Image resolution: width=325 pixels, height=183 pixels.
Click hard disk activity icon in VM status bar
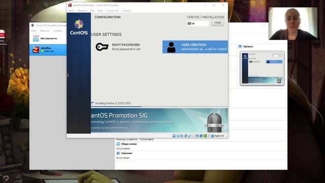coord(174,136)
